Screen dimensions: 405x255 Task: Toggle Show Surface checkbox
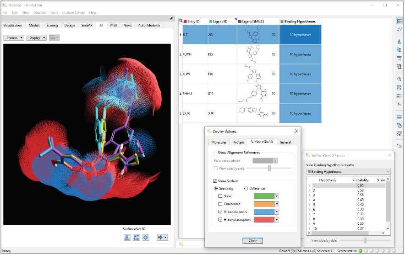215,181
